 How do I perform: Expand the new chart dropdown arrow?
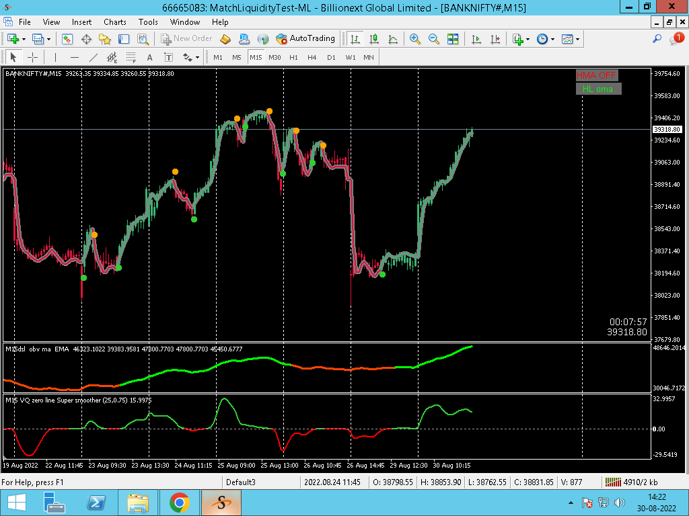tap(24, 39)
